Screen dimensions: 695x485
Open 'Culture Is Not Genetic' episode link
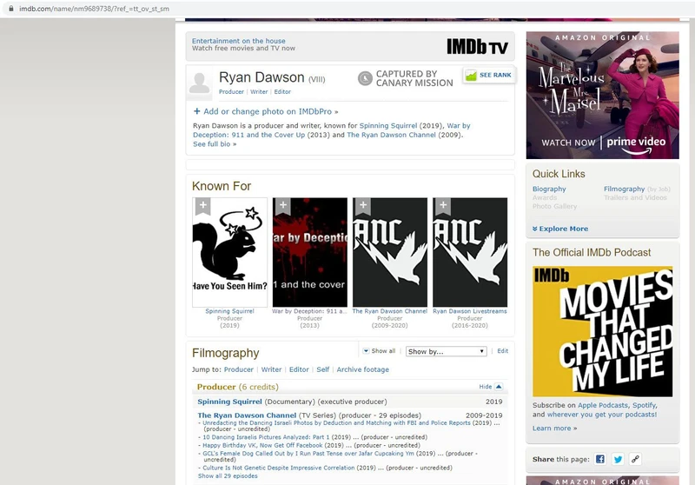pos(278,468)
